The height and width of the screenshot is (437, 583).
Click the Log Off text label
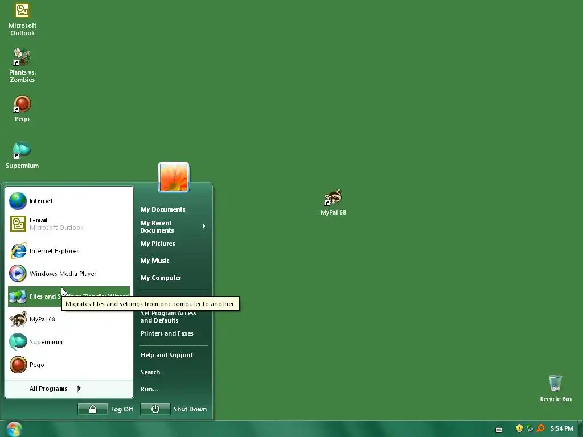pos(122,409)
